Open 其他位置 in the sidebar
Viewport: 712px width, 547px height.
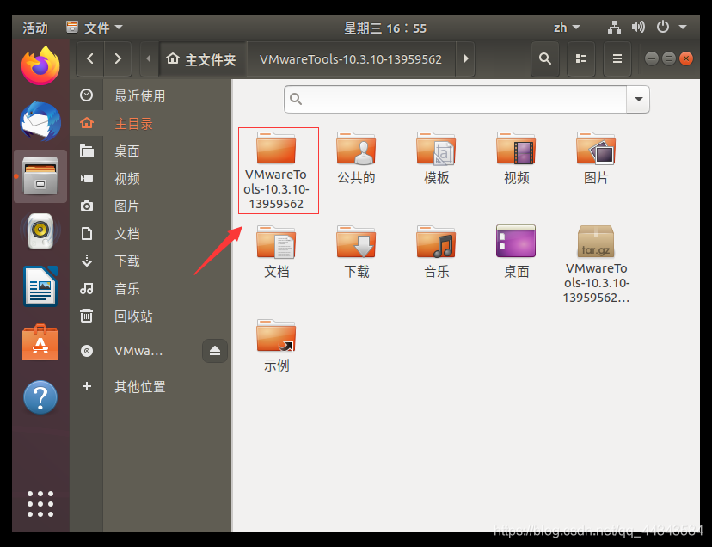[x=150, y=387]
